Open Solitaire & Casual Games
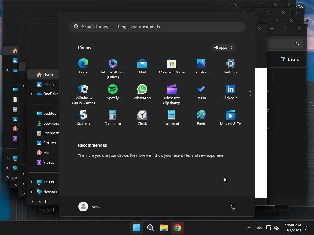Screen dimensions: 314x235 (x=83, y=95)
